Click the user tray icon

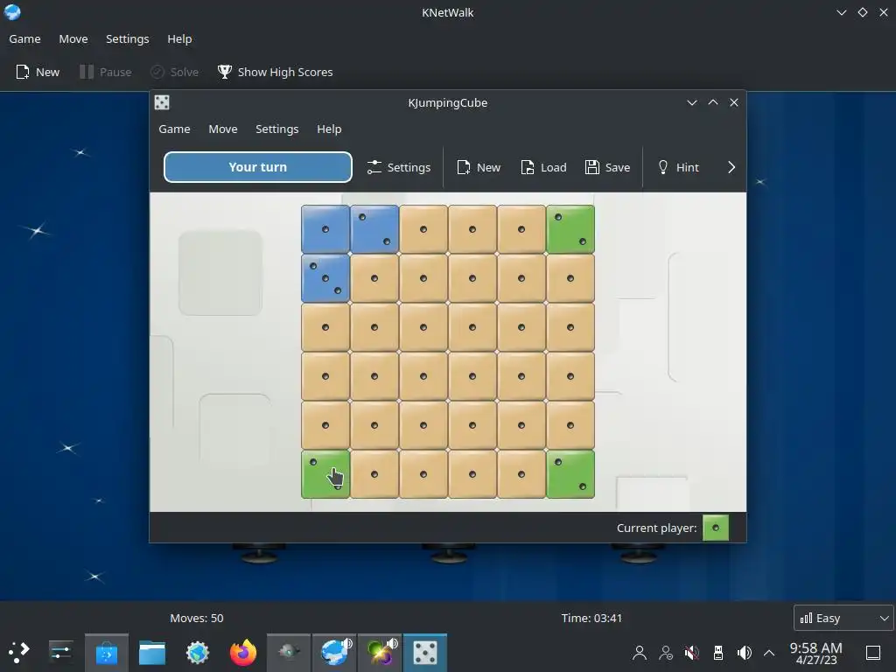[x=640, y=653]
